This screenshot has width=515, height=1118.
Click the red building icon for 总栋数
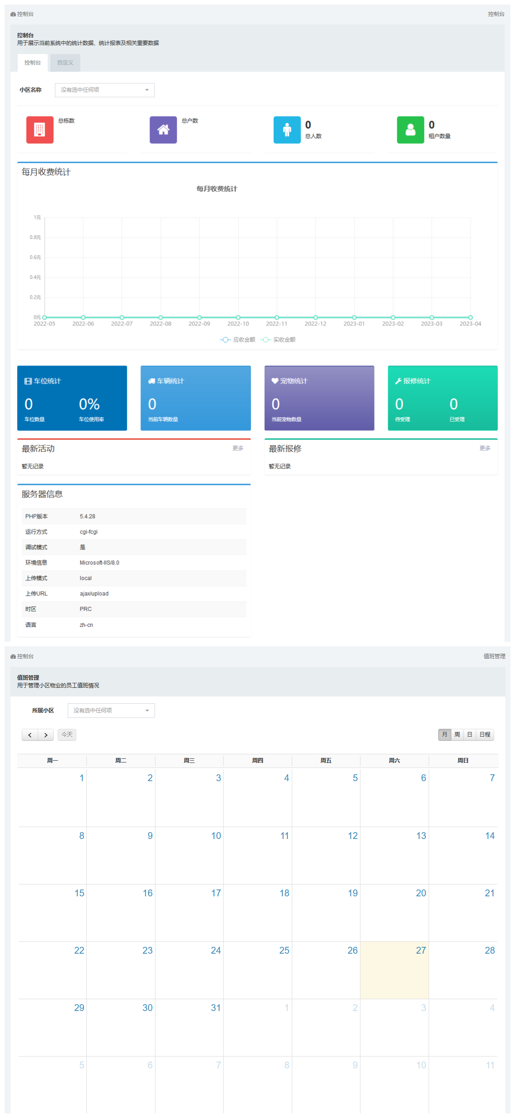40,130
